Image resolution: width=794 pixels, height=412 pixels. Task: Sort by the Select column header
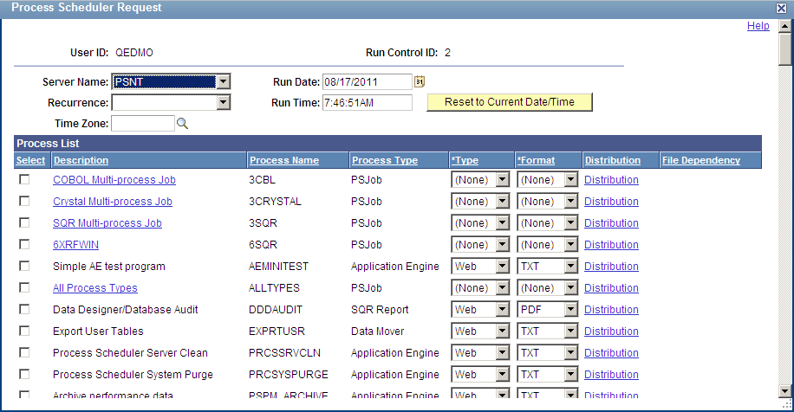(x=30, y=160)
